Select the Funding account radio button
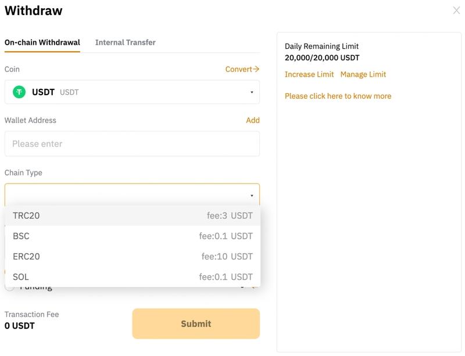 10,287
